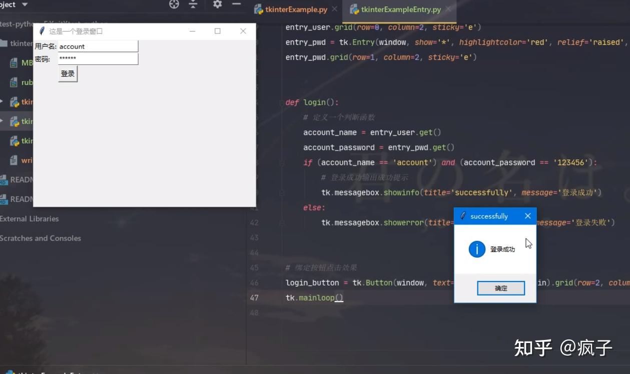Click login_button variable in code
This screenshot has width=630, height=374.
pos(312,282)
